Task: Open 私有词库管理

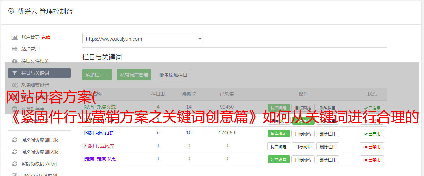Action: pyautogui.click(x=134, y=75)
